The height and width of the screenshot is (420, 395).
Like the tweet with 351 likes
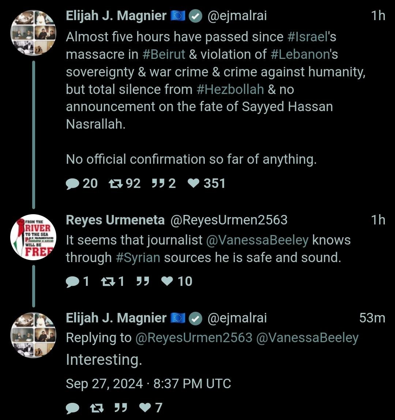193,183
